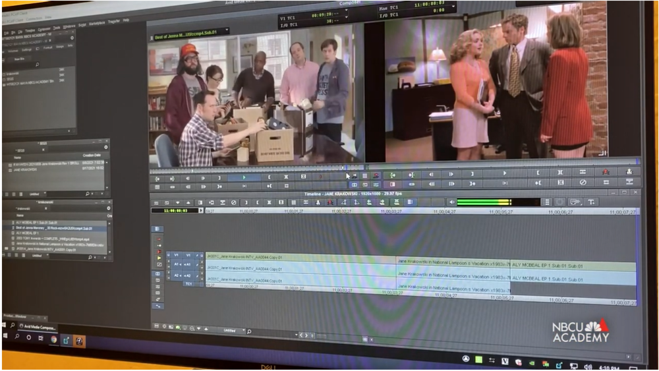Open the Composer menu
This screenshot has height=371, width=659.
[x=44, y=30]
